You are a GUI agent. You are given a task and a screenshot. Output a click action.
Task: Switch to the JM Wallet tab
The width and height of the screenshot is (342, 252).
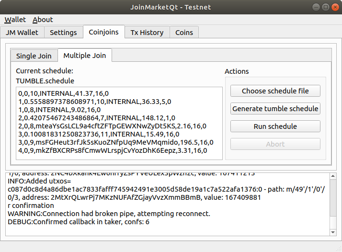[x=23, y=33]
